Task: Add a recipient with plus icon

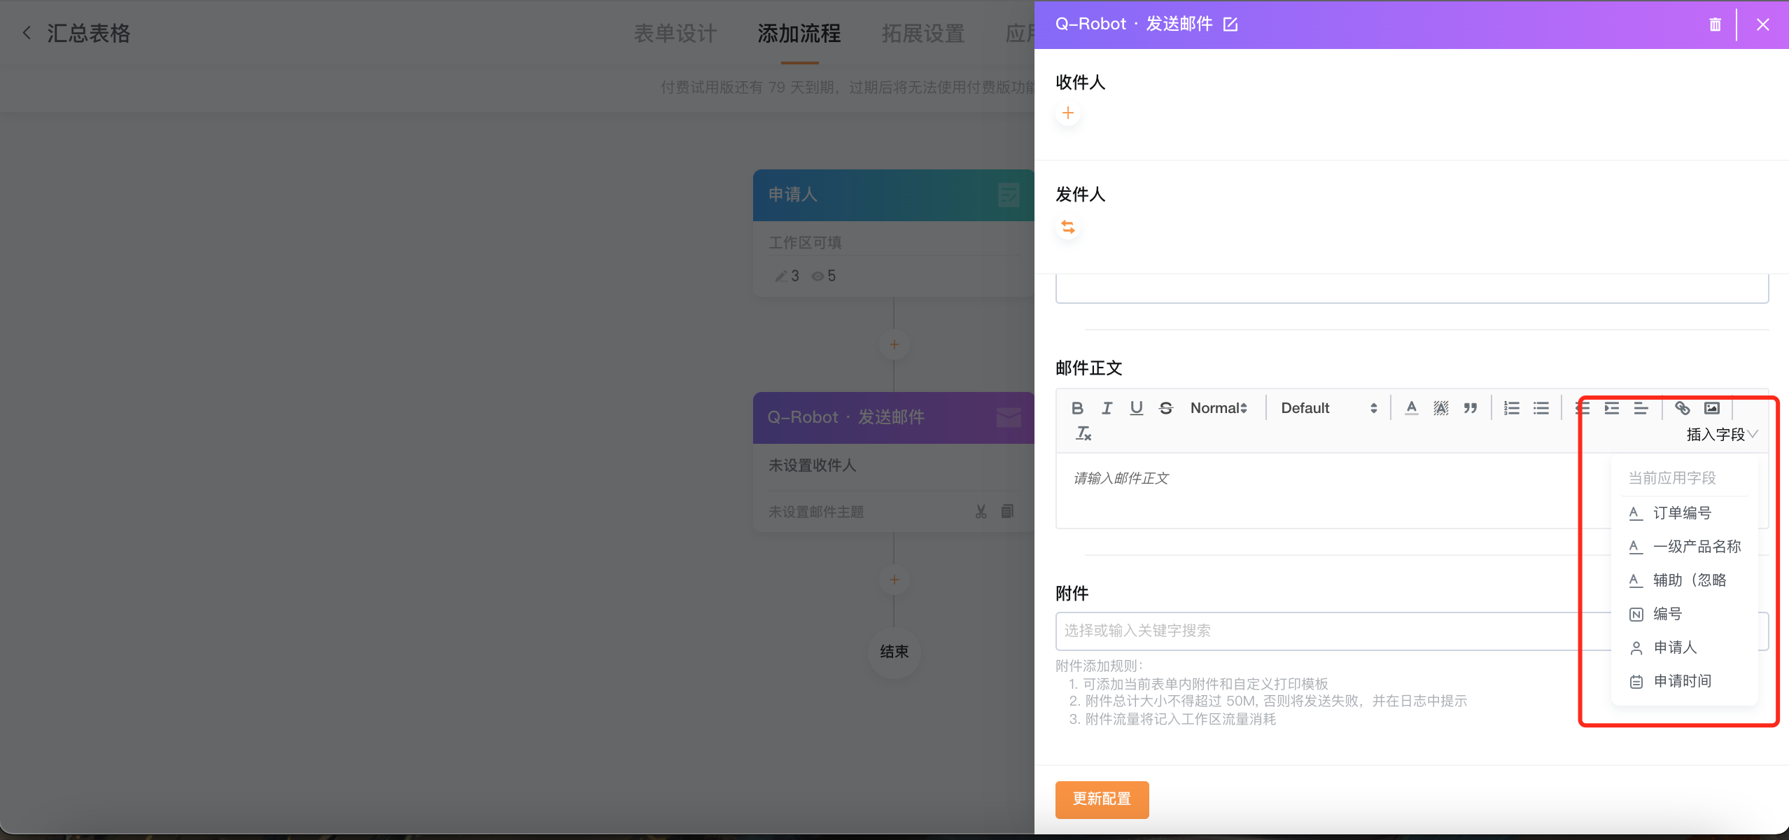Action: pyautogui.click(x=1068, y=113)
